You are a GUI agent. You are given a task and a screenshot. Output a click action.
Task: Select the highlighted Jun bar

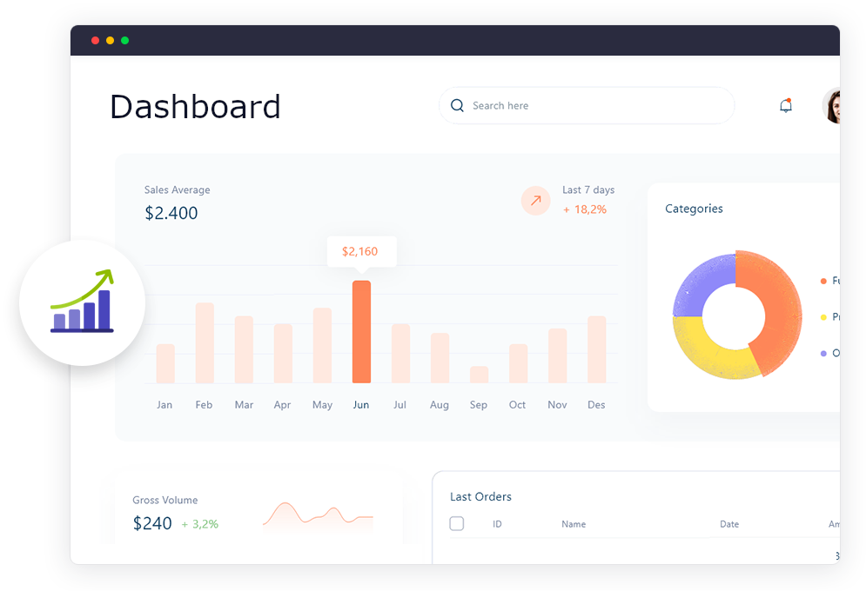point(361,332)
